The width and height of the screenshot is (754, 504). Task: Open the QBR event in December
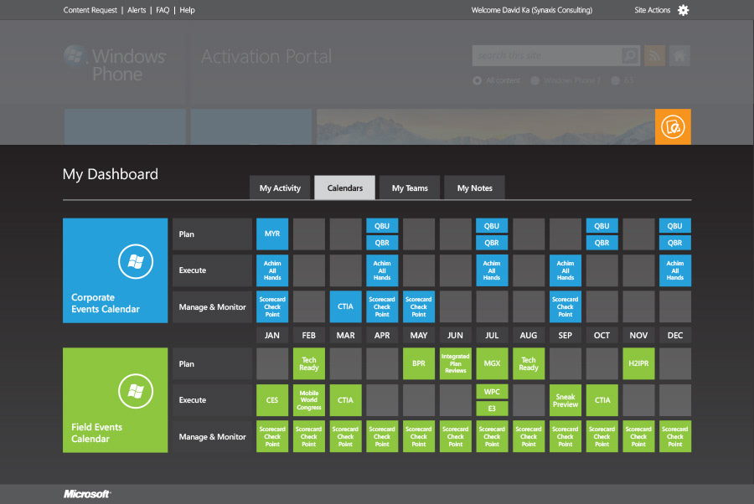point(675,243)
